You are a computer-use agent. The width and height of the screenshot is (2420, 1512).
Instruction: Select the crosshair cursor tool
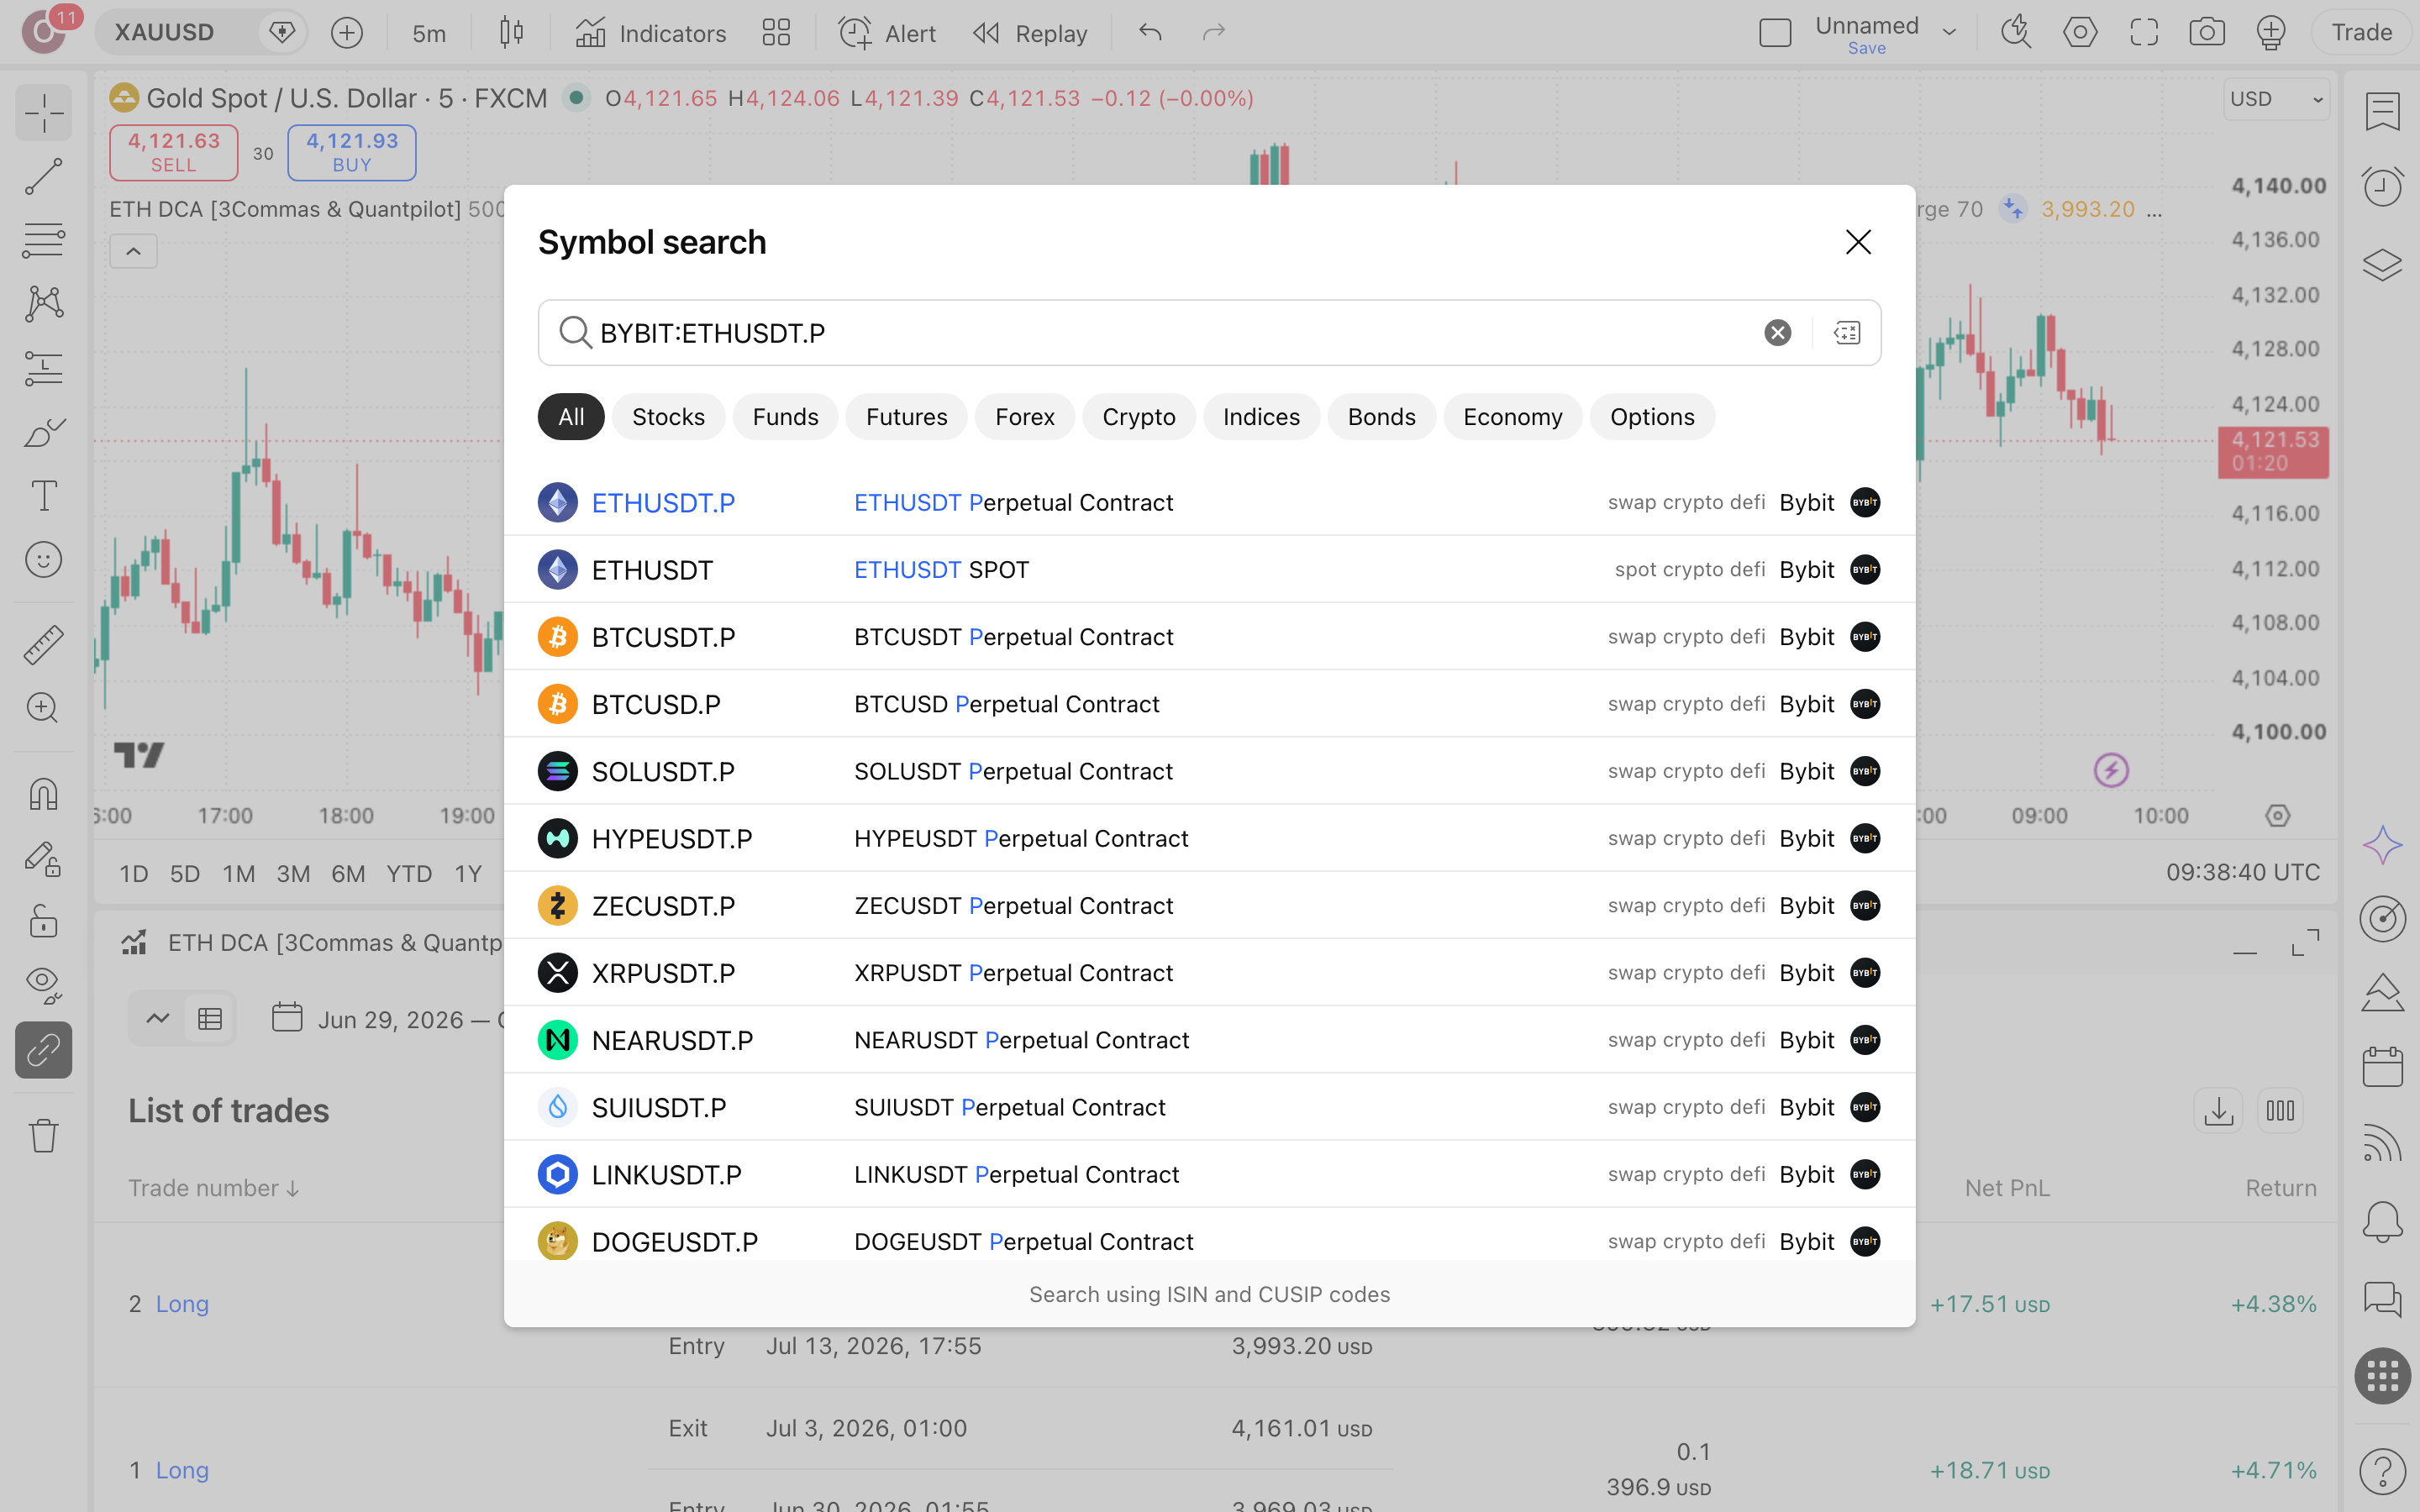pos(44,113)
